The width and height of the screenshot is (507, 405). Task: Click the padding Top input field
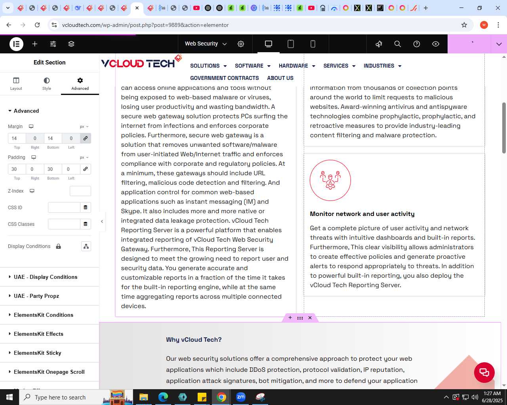point(17,169)
